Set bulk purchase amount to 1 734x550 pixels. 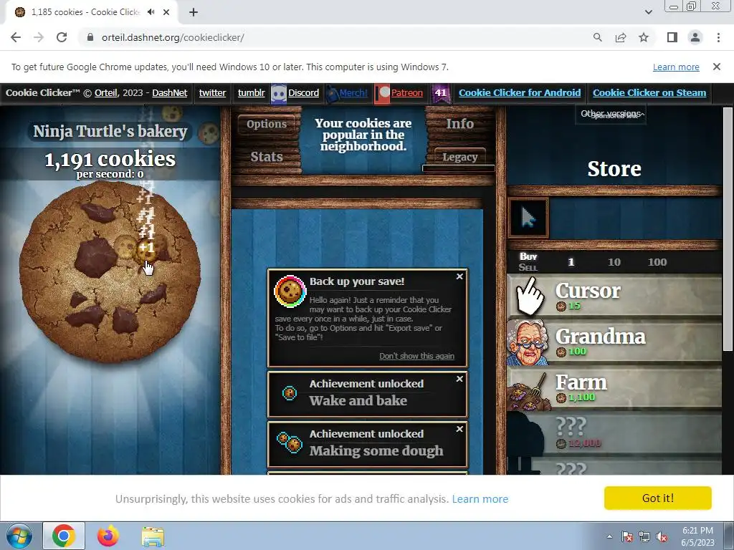click(571, 262)
